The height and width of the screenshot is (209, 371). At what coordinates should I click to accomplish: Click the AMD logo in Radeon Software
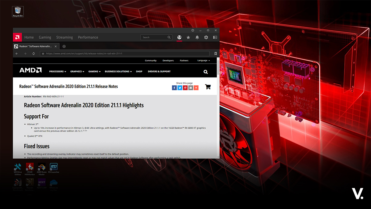[17, 37]
